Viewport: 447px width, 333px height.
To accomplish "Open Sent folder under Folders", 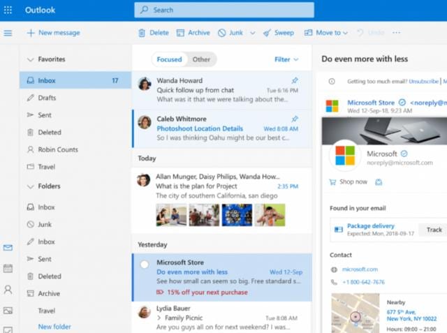I will click(x=75, y=259).
